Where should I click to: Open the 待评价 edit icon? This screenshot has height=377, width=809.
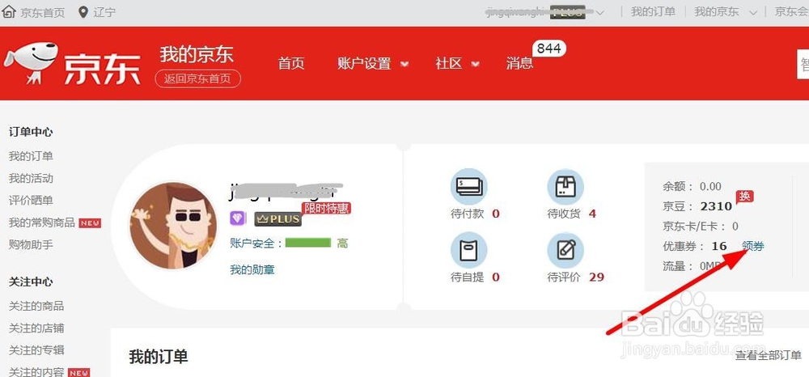[565, 250]
